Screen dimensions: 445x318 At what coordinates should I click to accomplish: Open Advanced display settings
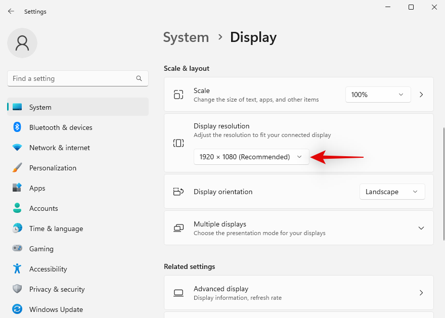pyautogui.click(x=299, y=293)
